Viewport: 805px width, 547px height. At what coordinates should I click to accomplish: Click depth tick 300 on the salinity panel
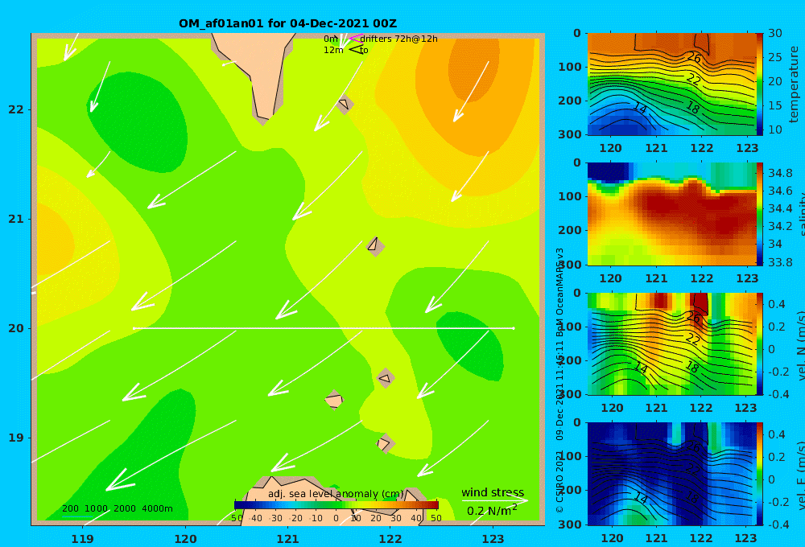(570, 265)
